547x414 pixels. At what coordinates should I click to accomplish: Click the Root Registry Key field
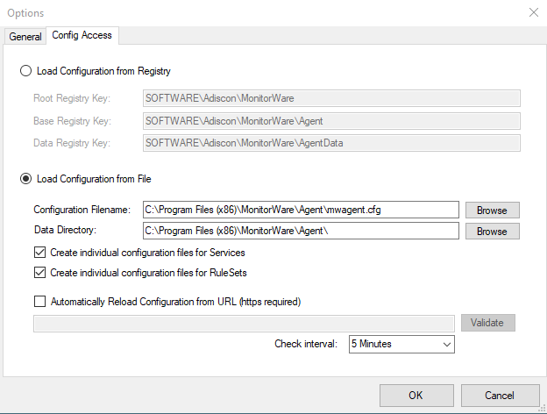(x=331, y=98)
